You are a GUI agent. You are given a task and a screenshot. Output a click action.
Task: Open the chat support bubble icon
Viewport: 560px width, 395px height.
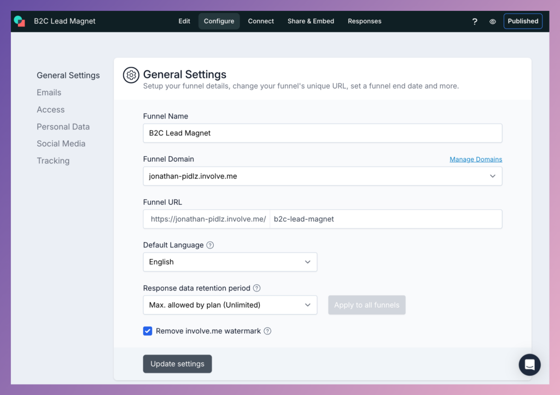coord(529,364)
